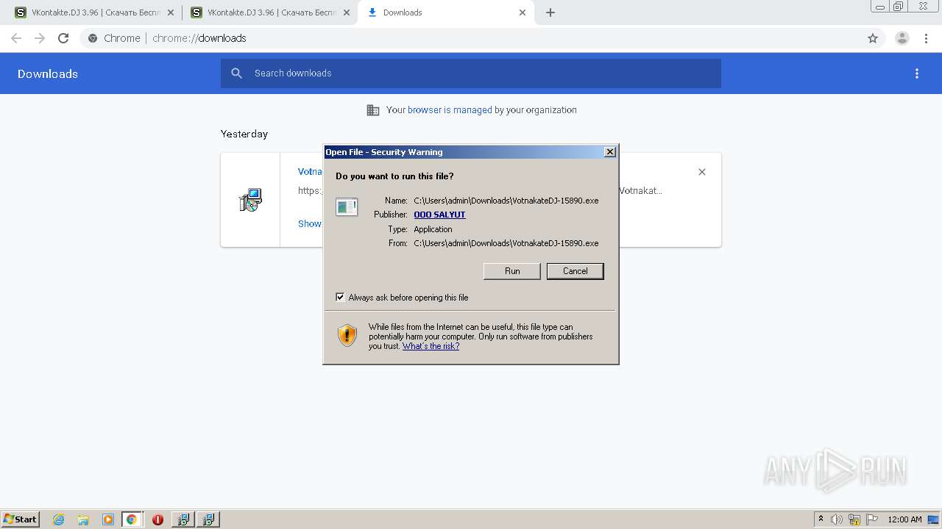Click the Run button in security warning
This screenshot has width=942, height=529.
click(512, 271)
